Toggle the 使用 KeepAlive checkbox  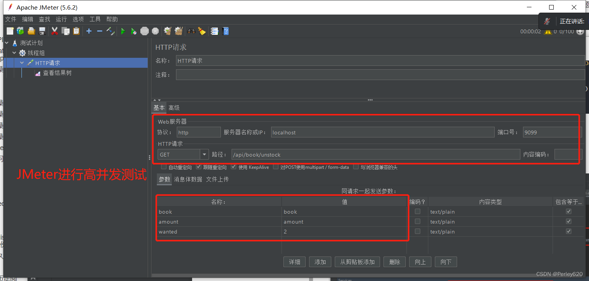pos(234,167)
